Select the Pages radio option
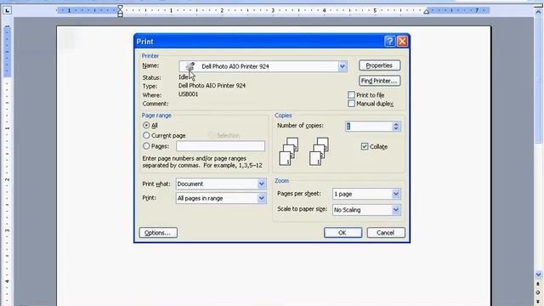This screenshot has width=544, height=306. click(x=146, y=146)
